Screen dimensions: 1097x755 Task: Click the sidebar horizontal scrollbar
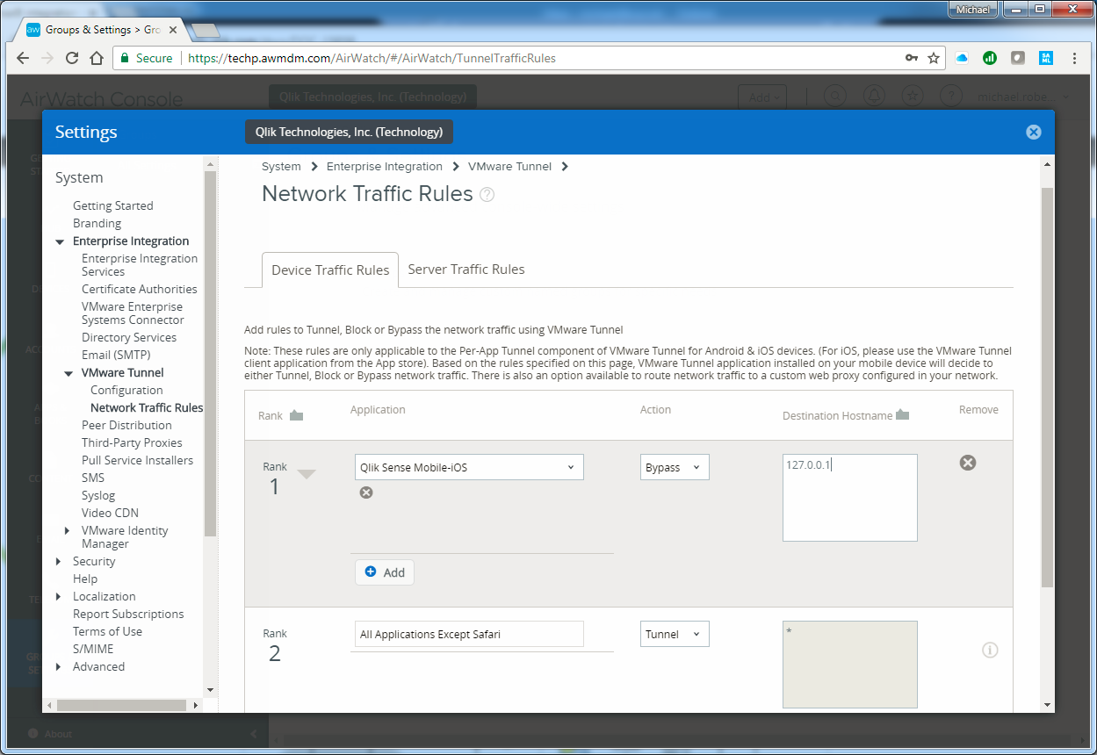(x=121, y=705)
